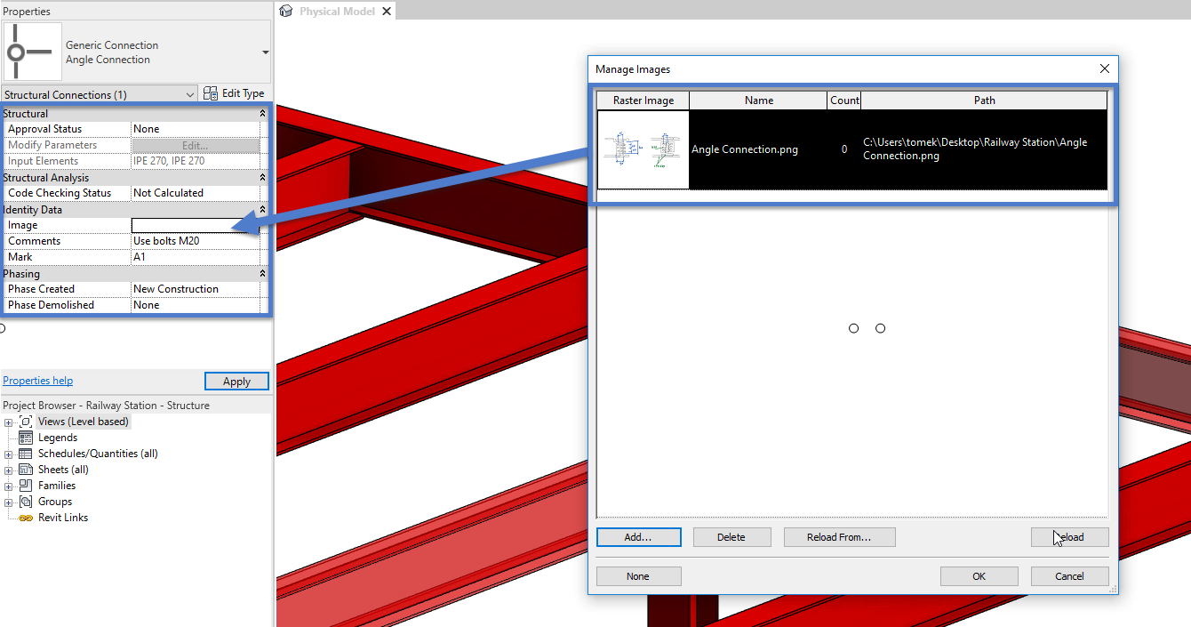Expand the Views (Level based) tree node

click(x=8, y=422)
